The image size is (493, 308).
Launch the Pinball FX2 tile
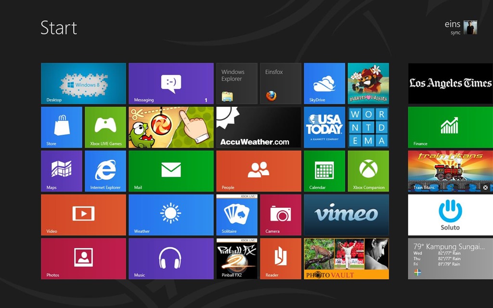[x=237, y=258]
